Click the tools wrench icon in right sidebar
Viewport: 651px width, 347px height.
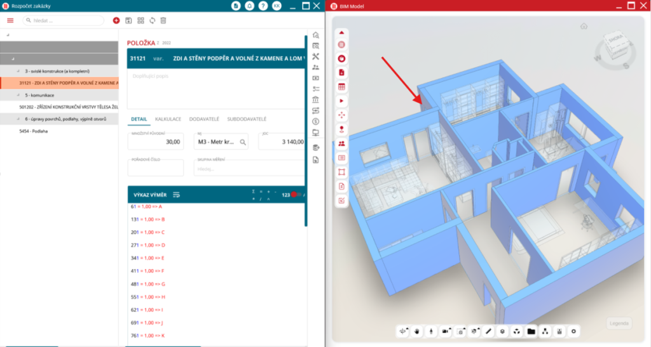point(316,56)
